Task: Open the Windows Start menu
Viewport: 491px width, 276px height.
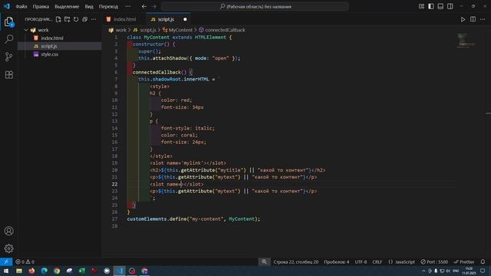Action: coord(6,271)
